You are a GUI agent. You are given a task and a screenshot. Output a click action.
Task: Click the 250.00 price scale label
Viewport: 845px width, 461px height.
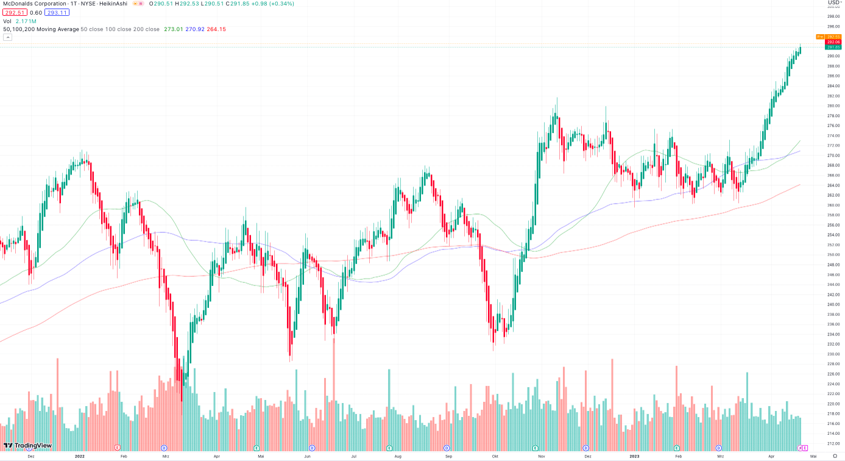[x=833, y=254]
